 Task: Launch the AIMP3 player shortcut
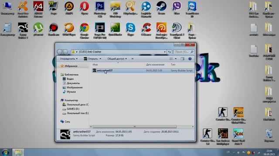pyautogui.click(x=69, y=8)
